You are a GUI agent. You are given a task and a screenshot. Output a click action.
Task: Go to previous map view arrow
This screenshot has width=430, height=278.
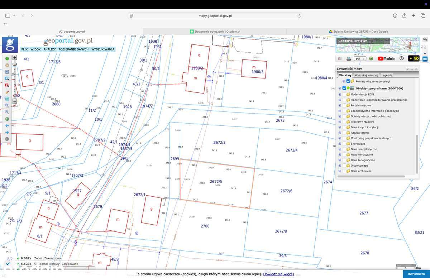7,126
